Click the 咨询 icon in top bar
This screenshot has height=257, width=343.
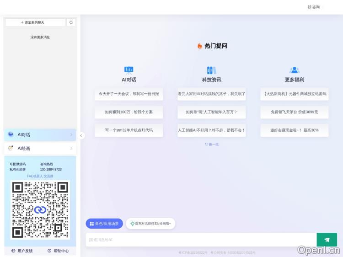[x=310, y=7]
